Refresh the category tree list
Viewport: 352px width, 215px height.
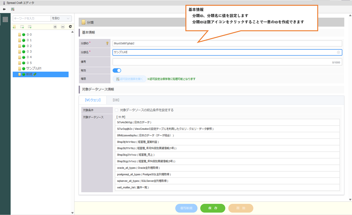[x=70, y=27]
